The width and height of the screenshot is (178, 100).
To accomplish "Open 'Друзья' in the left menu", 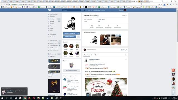I will pos(52,21).
